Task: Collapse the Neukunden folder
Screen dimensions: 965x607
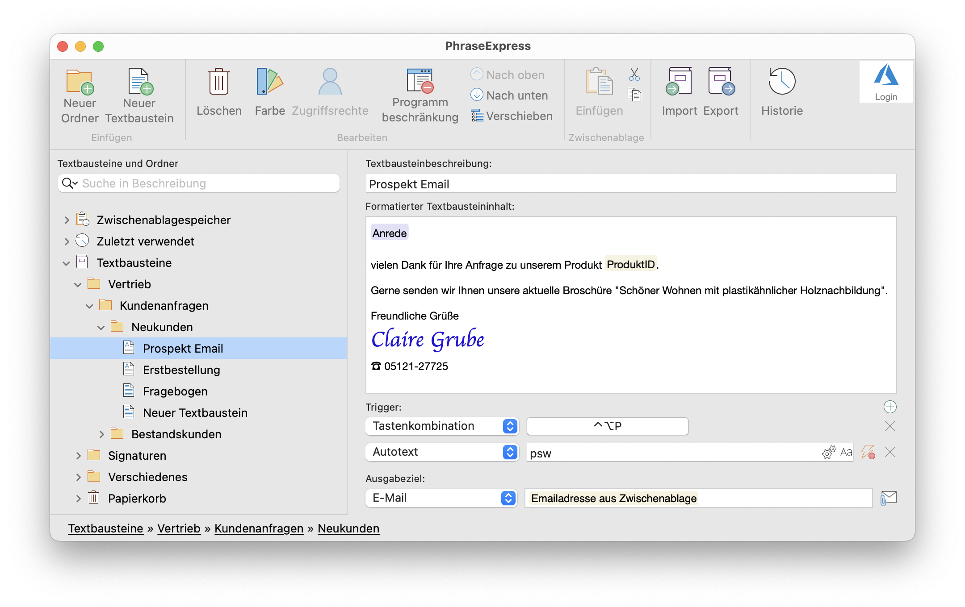Action: [x=101, y=327]
